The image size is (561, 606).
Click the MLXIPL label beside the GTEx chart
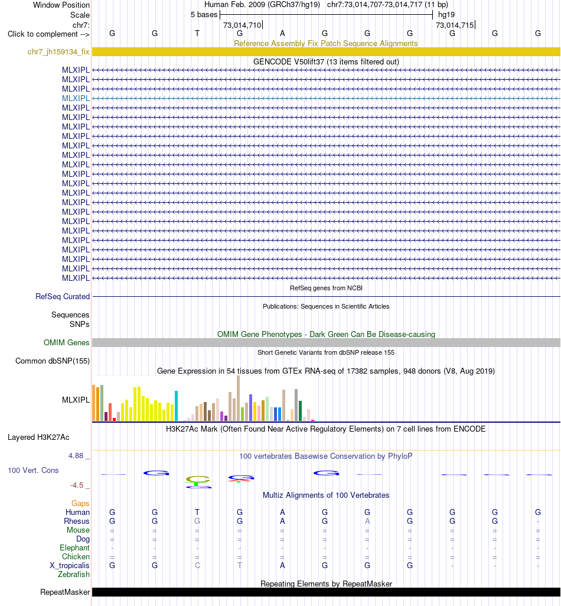pyautogui.click(x=76, y=400)
